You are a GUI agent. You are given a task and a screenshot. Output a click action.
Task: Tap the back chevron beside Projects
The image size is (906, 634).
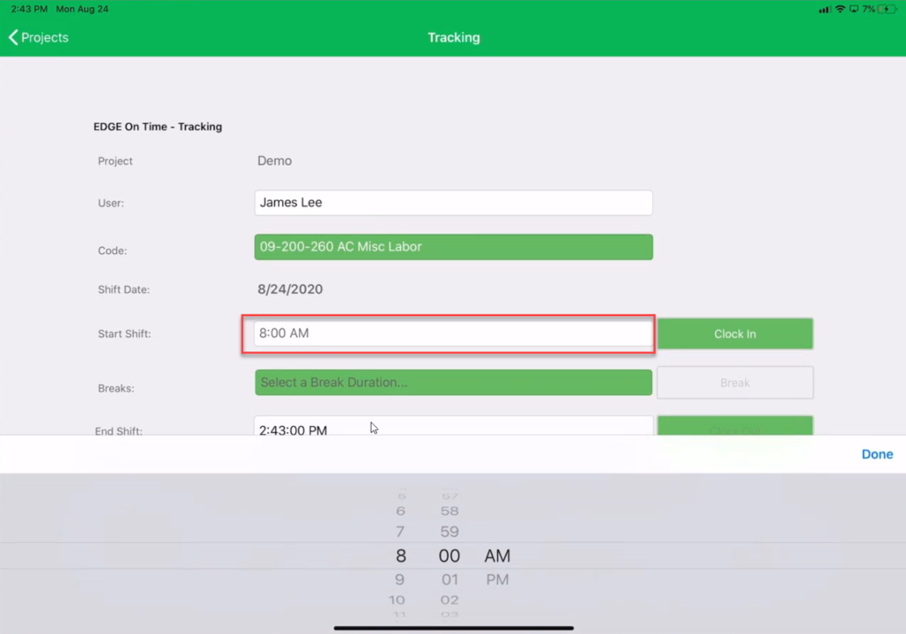pos(12,37)
